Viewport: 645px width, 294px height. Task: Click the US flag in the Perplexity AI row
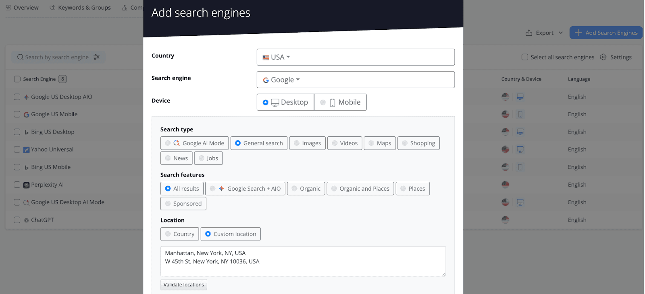506,185
